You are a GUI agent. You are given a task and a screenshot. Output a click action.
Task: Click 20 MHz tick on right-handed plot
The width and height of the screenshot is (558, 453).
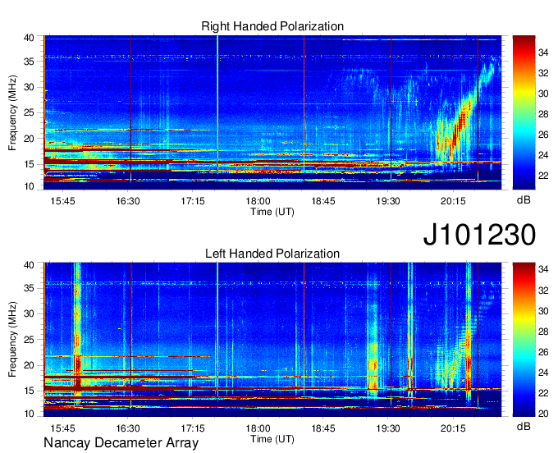(30, 139)
